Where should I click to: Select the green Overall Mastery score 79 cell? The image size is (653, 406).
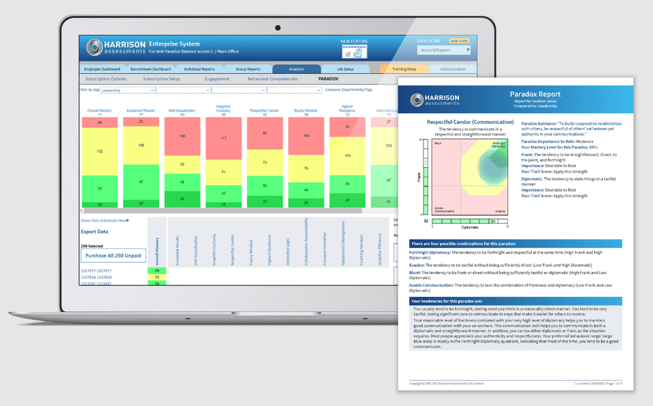tap(157, 269)
